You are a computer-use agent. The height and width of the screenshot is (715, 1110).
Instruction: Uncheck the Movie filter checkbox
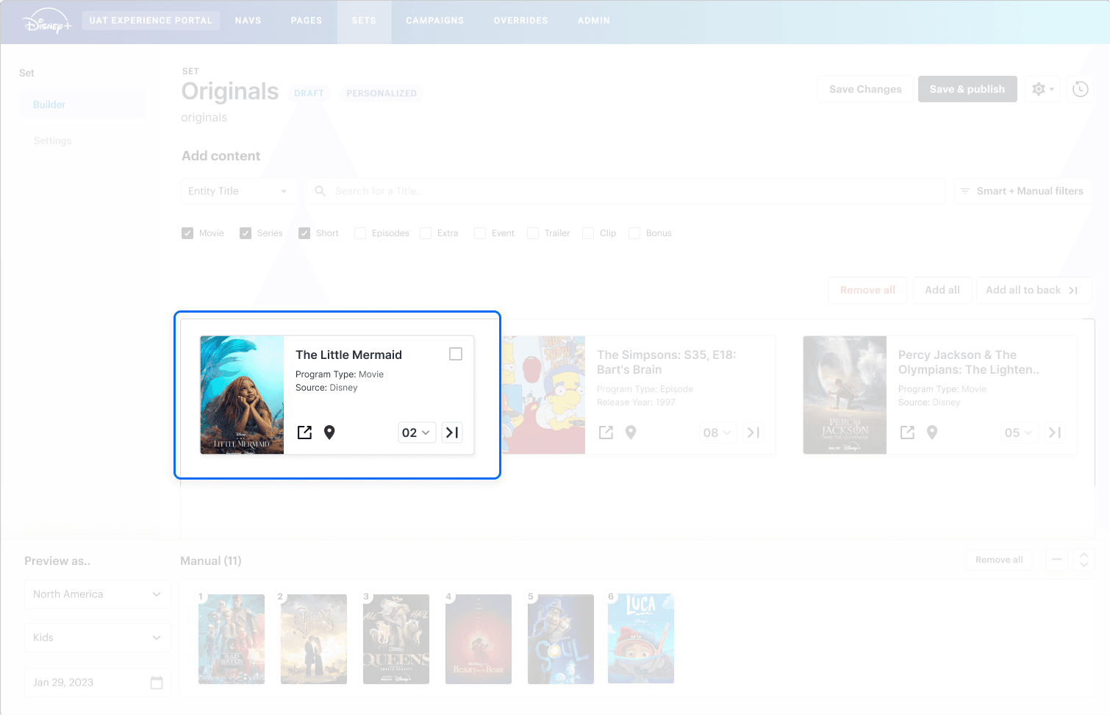[x=187, y=233]
